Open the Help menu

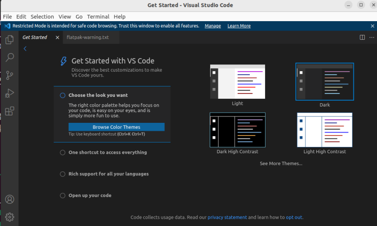tap(119, 17)
